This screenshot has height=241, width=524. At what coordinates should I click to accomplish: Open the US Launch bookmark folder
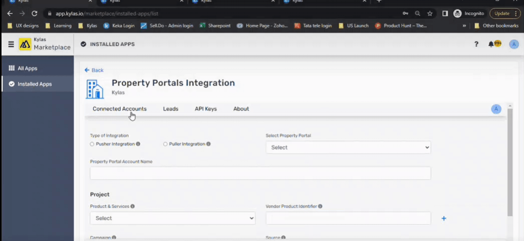pos(354,25)
